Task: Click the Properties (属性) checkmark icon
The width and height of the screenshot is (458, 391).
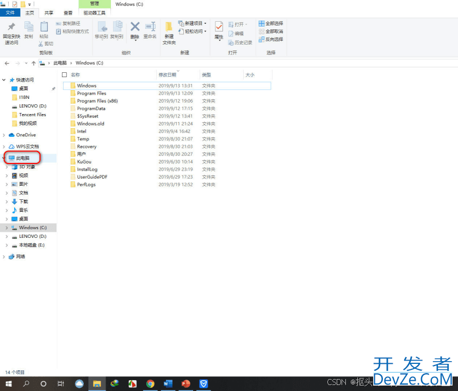Action: pos(219,27)
